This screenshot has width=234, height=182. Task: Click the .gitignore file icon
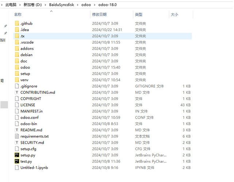tap(17, 86)
